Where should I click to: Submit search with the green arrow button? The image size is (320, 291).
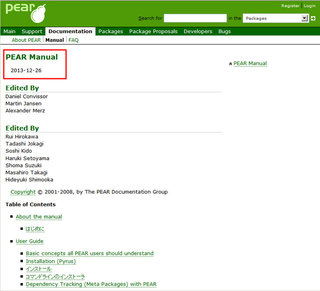313,18
